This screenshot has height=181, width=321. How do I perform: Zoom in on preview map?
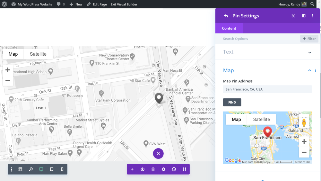[304, 142]
